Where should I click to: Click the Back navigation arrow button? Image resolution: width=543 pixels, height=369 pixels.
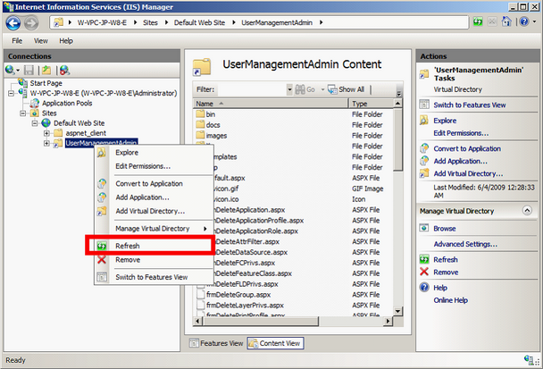(x=13, y=23)
